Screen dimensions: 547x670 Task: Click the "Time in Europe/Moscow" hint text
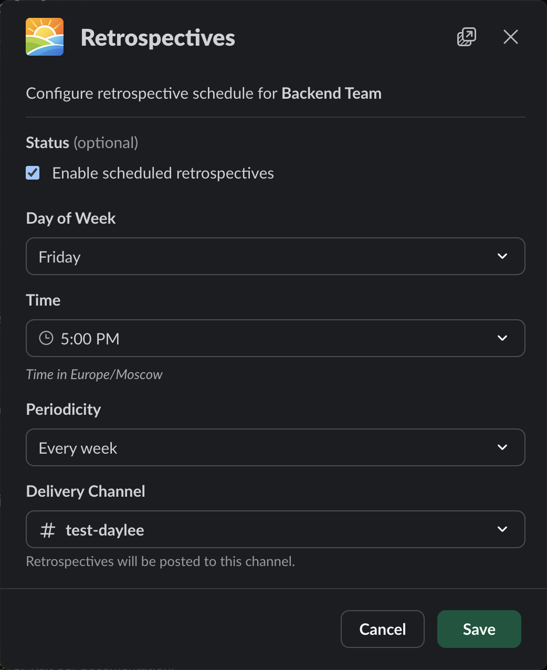tap(94, 374)
